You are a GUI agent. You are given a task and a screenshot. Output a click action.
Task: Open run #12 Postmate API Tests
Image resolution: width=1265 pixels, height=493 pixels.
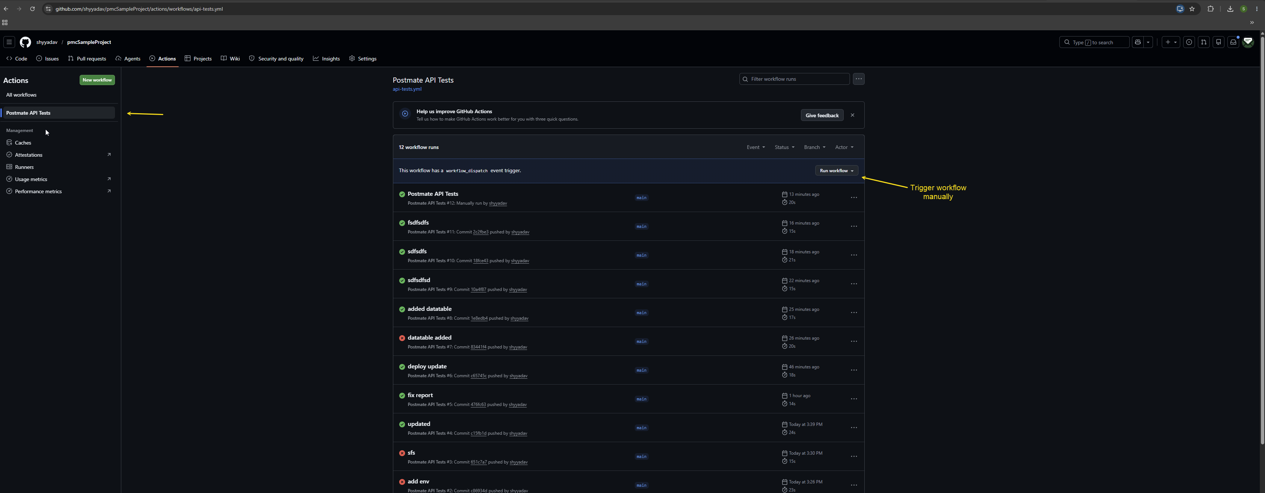pyautogui.click(x=433, y=194)
